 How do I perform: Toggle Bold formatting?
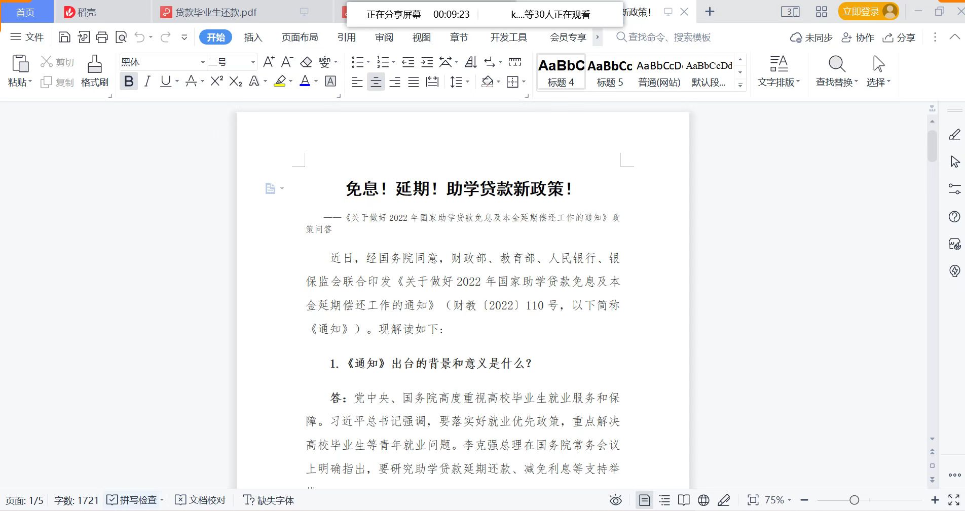(x=129, y=81)
